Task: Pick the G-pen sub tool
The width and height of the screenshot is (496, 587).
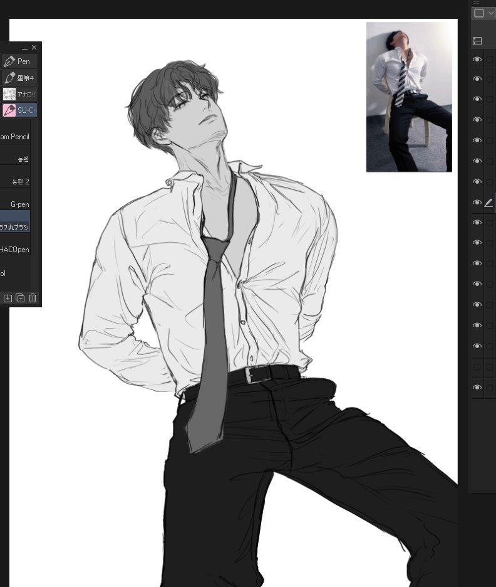Action: click(15, 204)
